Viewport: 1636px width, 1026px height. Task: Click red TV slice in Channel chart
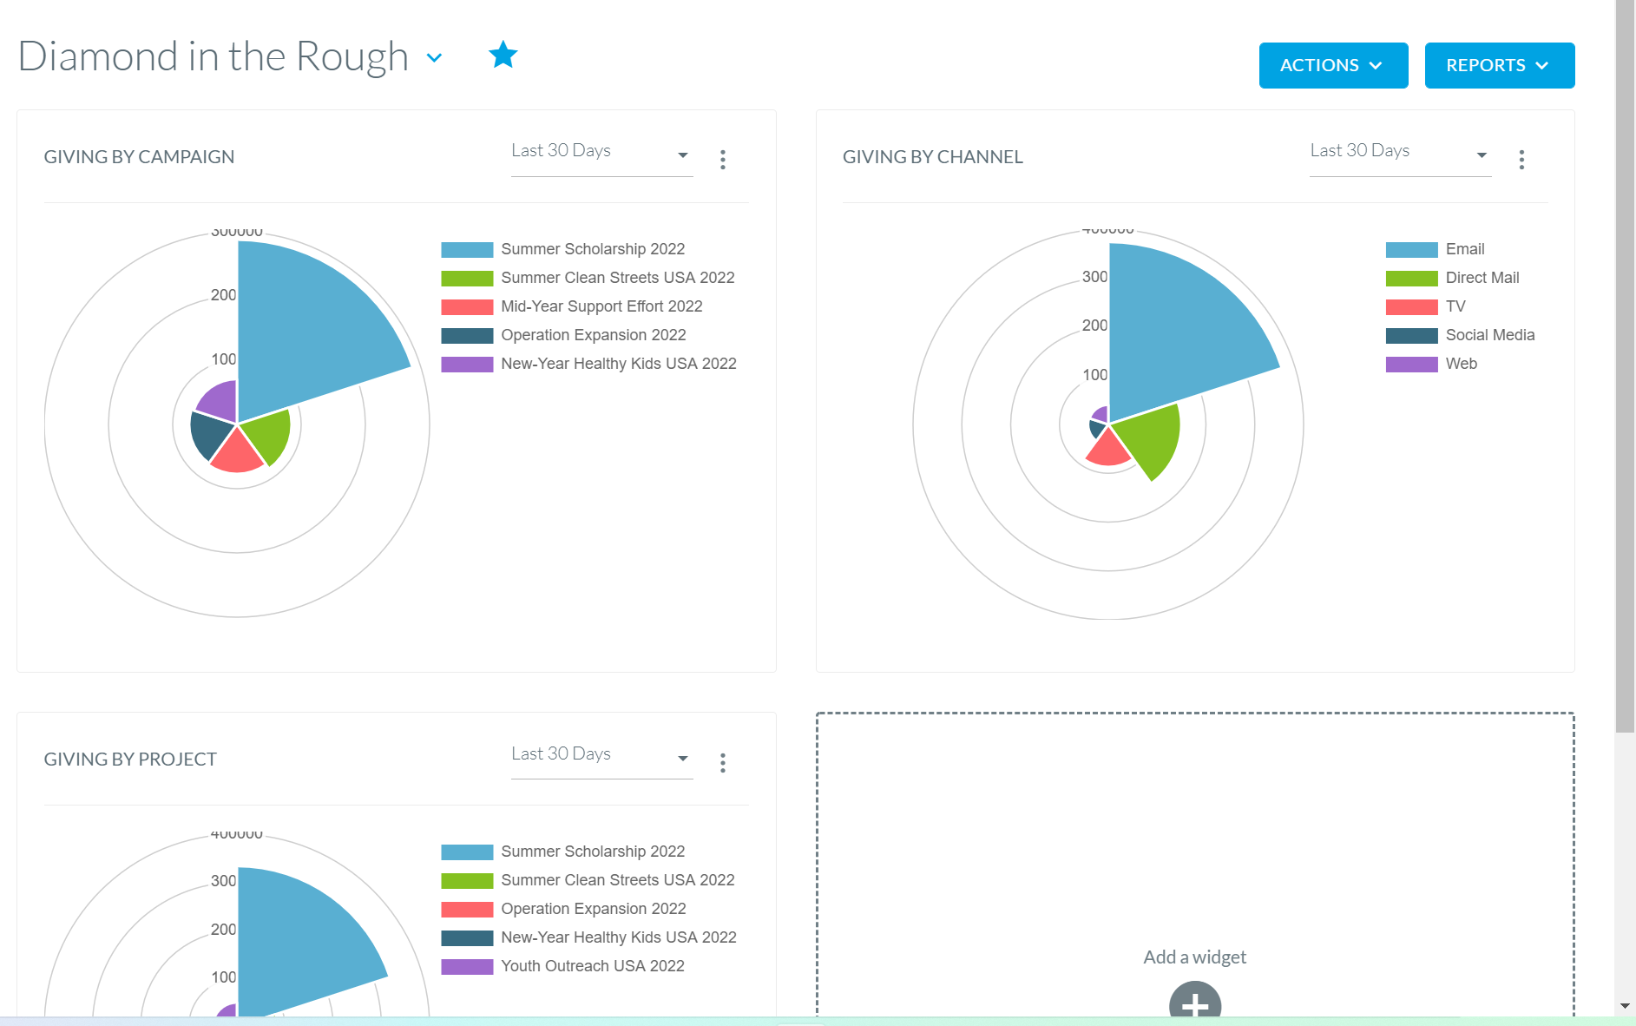click(1107, 450)
